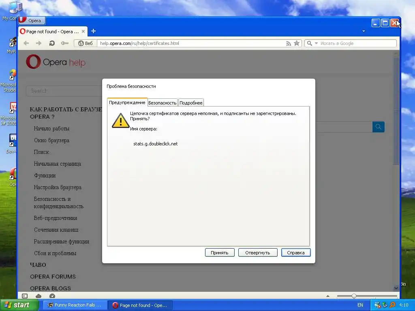Reload the page with refresh icon
Image resolution: width=415 pixels, height=311 pixels.
[52, 43]
